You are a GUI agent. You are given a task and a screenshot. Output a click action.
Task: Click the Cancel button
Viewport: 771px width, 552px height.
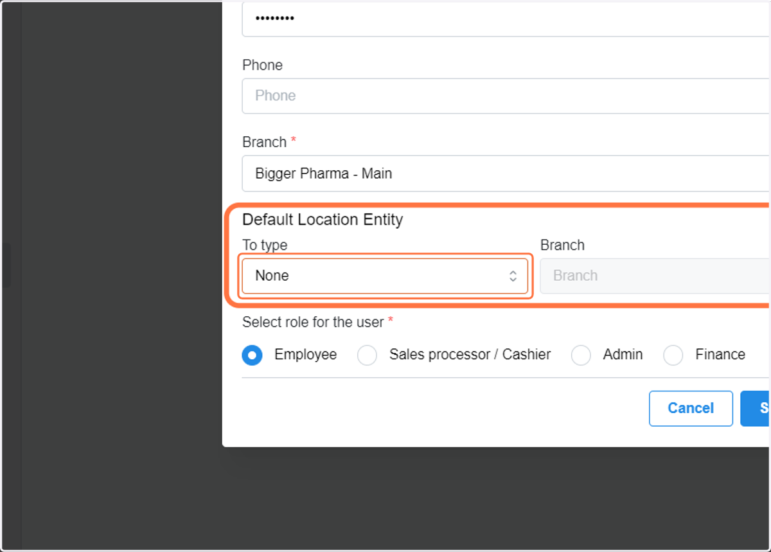691,409
